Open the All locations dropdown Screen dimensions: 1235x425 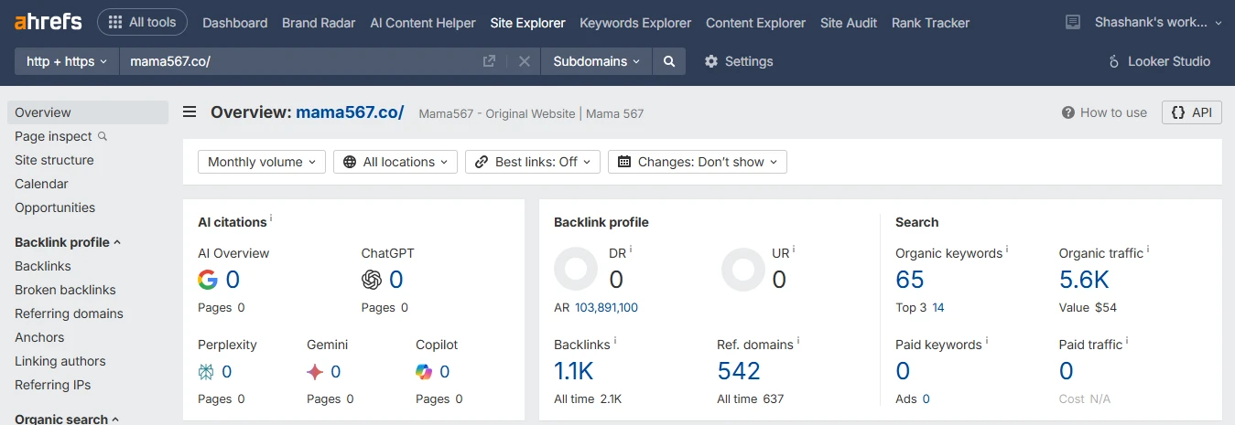point(395,162)
